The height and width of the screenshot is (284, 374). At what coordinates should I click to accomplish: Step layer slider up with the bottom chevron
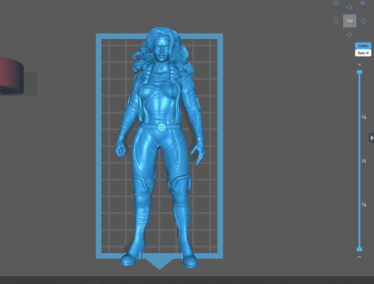pyautogui.click(x=359, y=257)
